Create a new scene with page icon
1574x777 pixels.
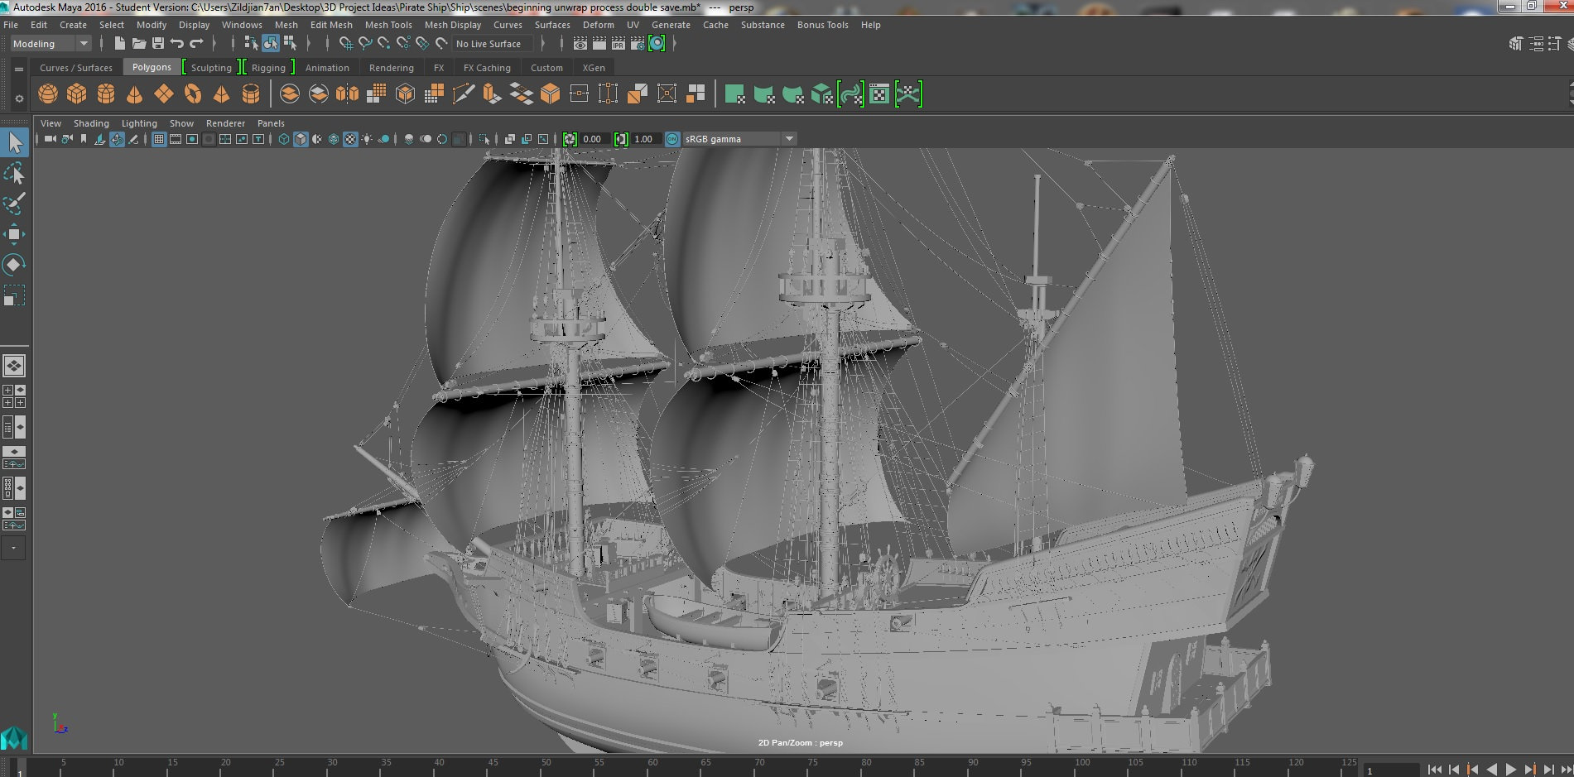pos(119,43)
